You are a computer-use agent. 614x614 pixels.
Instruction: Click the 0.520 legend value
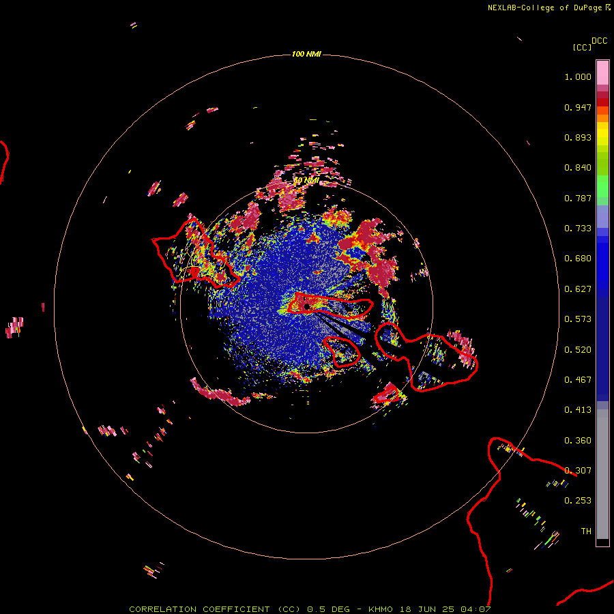tap(578, 350)
